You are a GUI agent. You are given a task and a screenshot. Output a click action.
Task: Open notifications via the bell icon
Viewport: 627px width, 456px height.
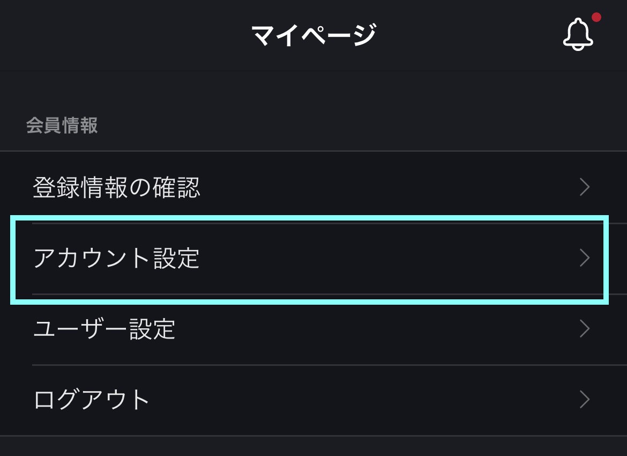[x=578, y=34]
